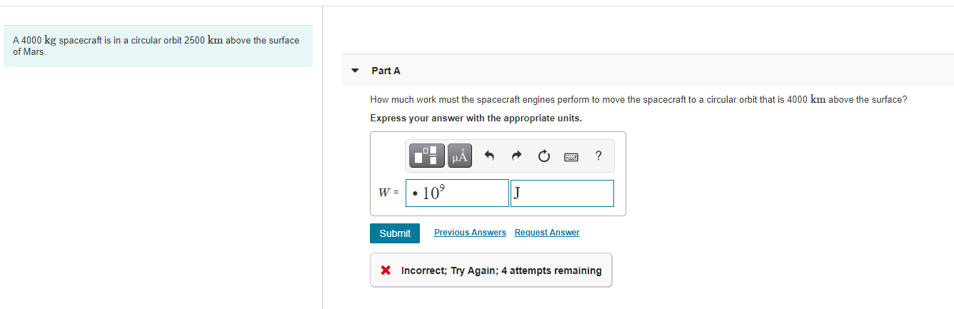Click the undo arrow icon
Image resolution: width=954 pixels, height=309 pixels.
489,156
